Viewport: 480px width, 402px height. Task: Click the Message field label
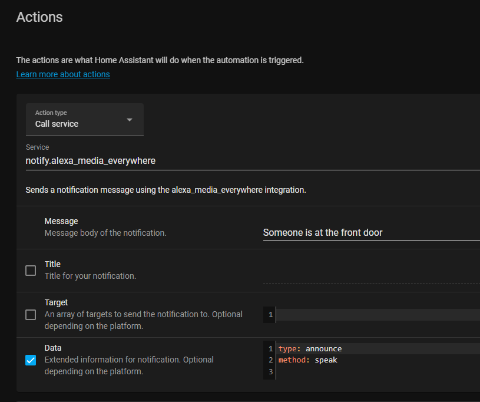pos(61,221)
